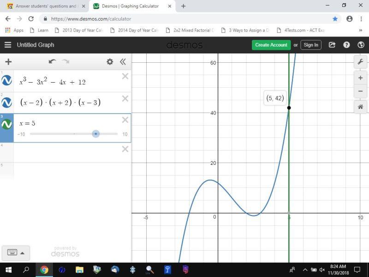The height and width of the screenshot is (277, 369).
Task: Go back in browser history
Action: coord(8,19)
